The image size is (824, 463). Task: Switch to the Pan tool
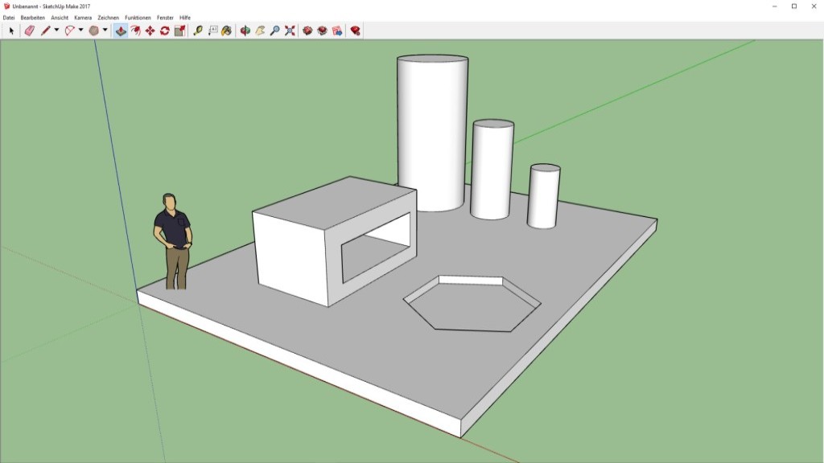261,30
